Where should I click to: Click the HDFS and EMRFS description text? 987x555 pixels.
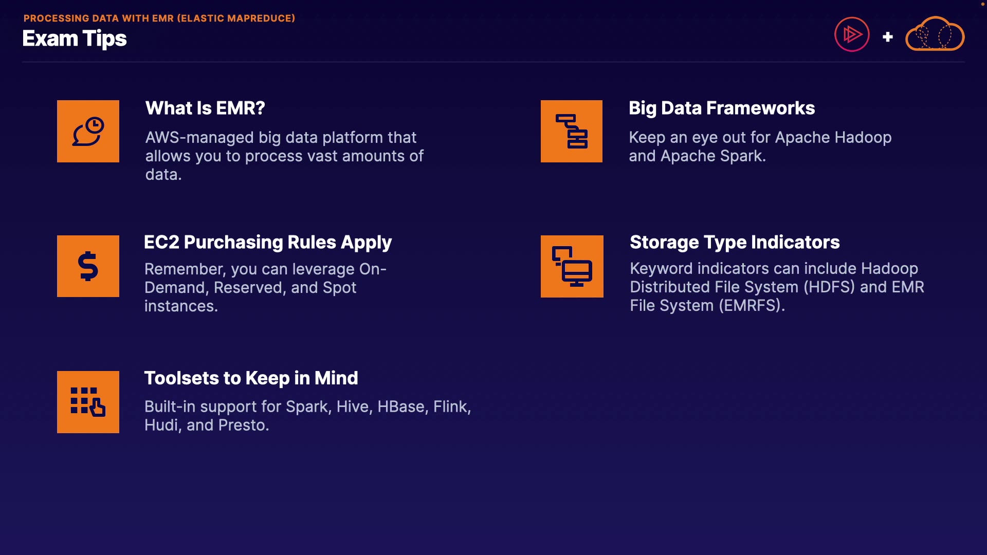pos(776,287)
